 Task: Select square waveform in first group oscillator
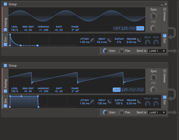125,28
